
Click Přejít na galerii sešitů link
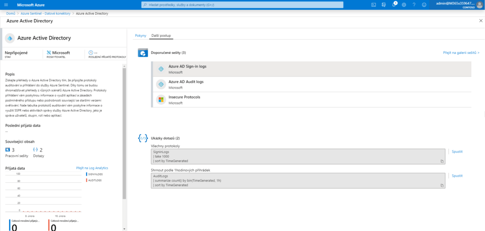click(x=461, y=53)
